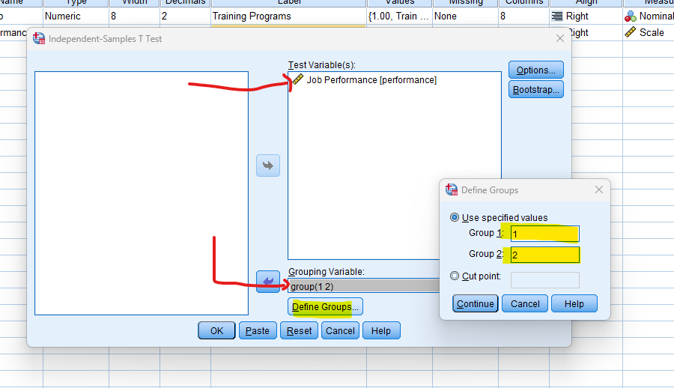Click the move-right arrow for Test Variable(s)
Screen dimensions: 674x388
point(267,166)
